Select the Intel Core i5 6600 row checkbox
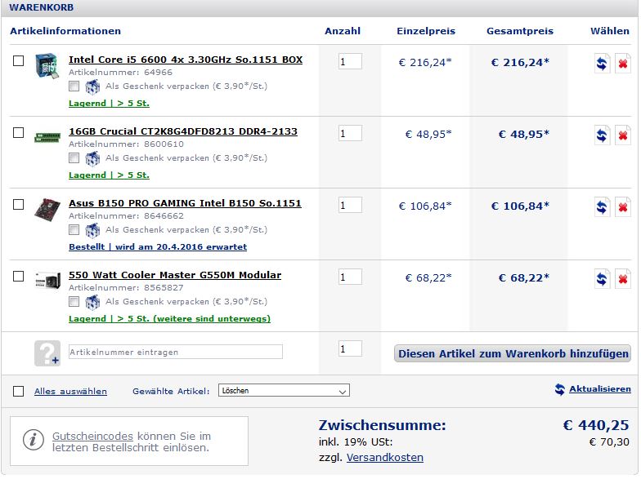 click(x=19, y=61)
